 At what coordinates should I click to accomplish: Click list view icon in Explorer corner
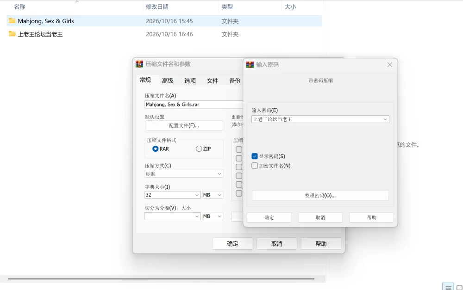pyautogui.click(x=448, y=287)
